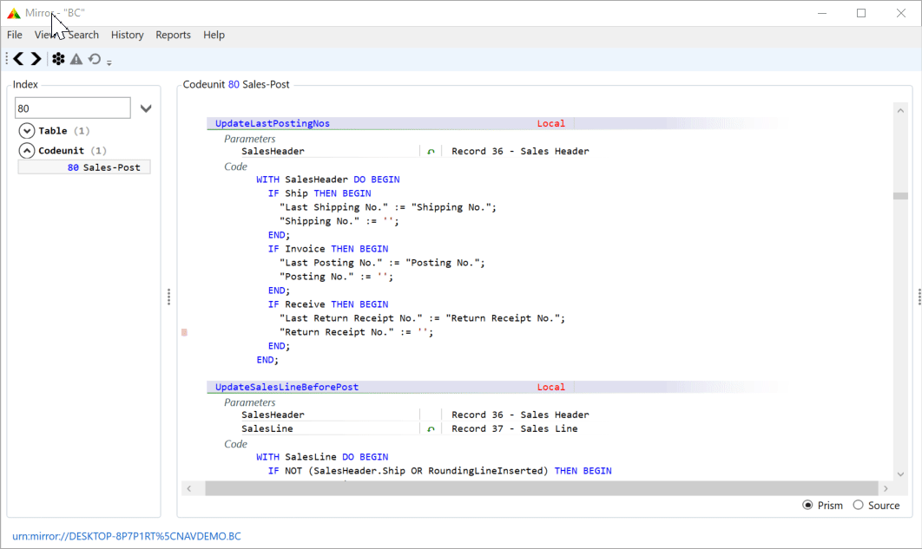This screenshot has height=549, width=922.
Task: Click the Mirror app logo icon
Action: (14, 13)
